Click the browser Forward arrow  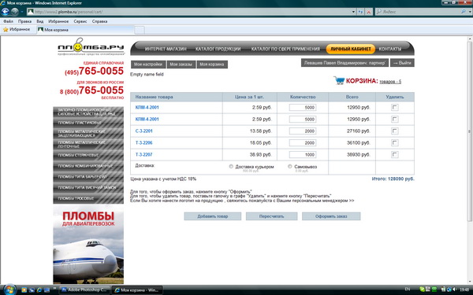click(14, 12)
